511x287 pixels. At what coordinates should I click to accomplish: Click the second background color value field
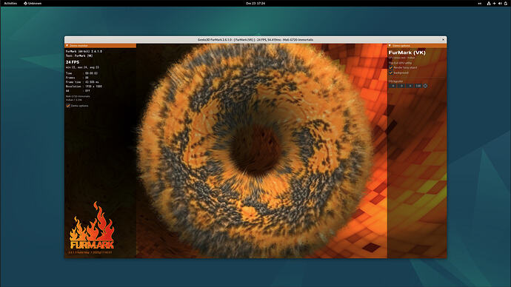tap(401, 86)
